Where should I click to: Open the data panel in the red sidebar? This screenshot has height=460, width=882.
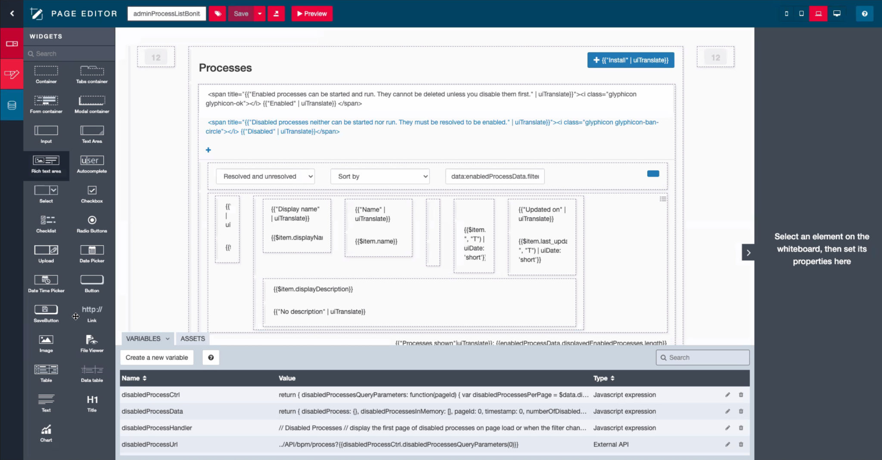click(x=12, y=105)
